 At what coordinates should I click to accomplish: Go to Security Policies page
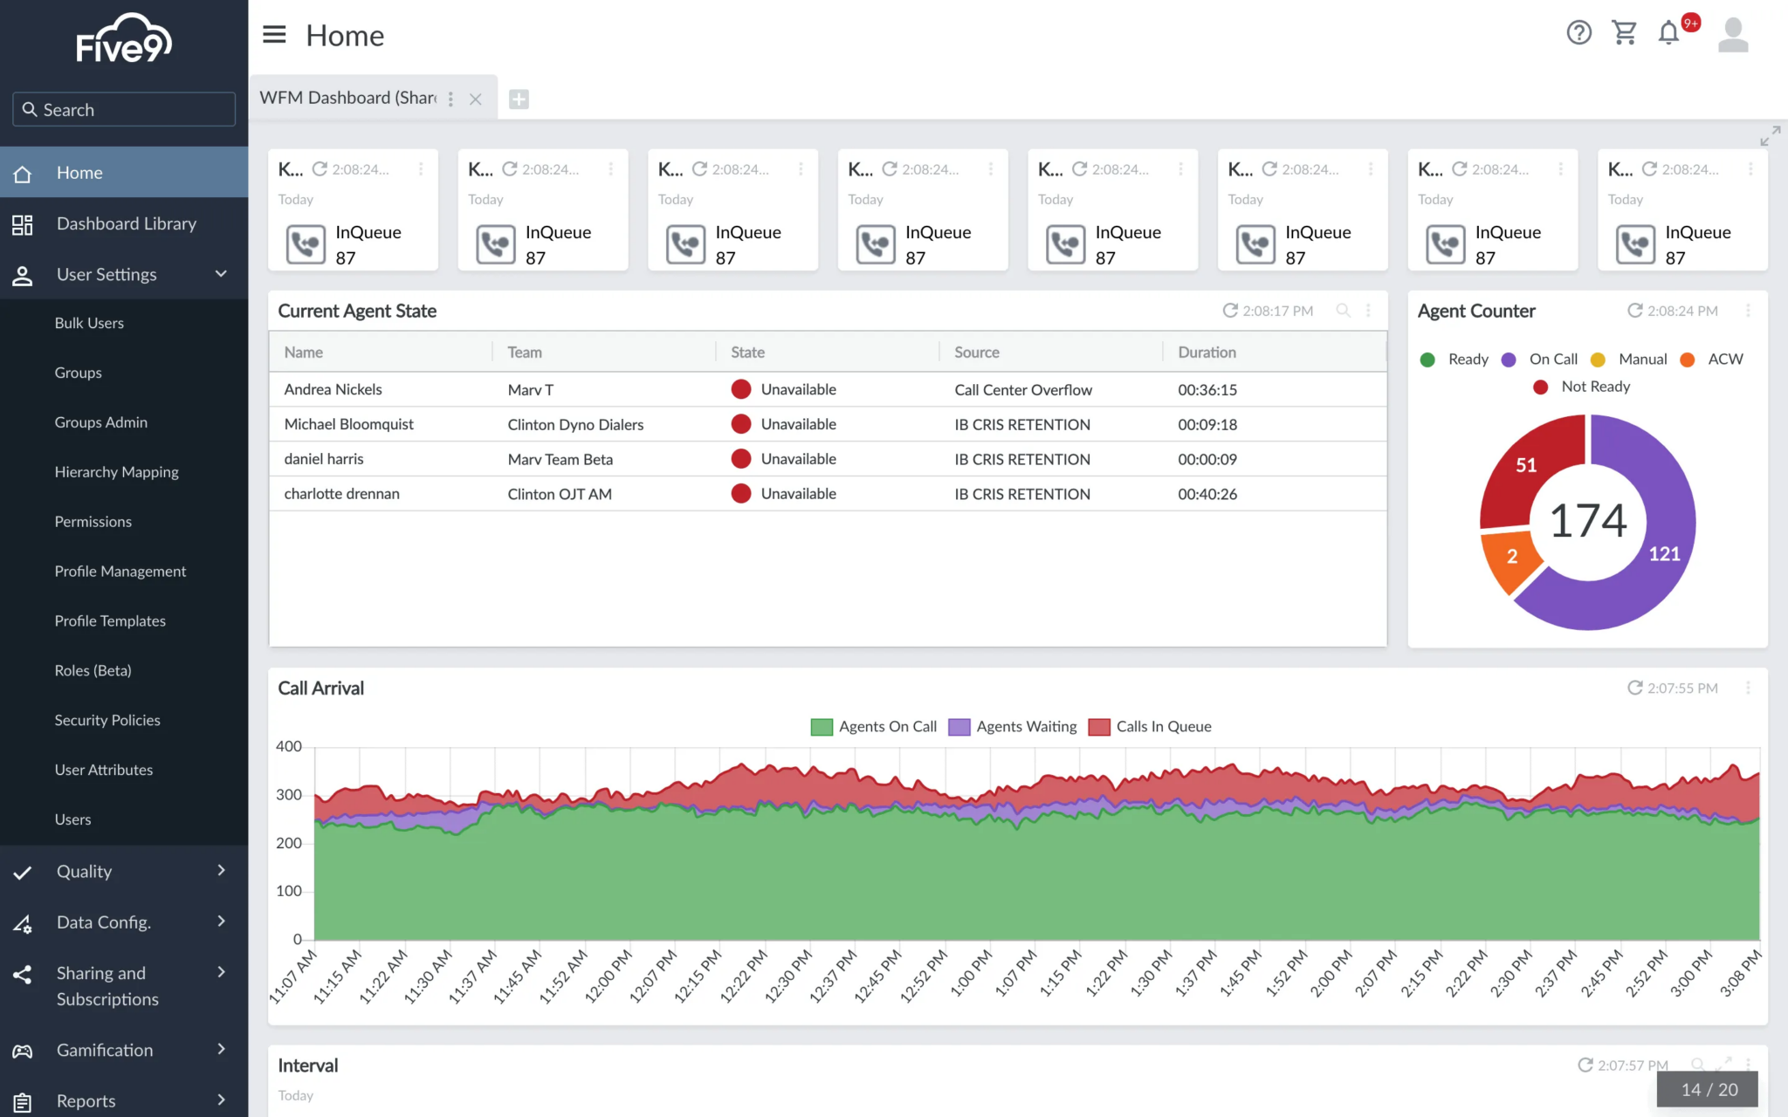pyautogui.click(x=107, y=720)
